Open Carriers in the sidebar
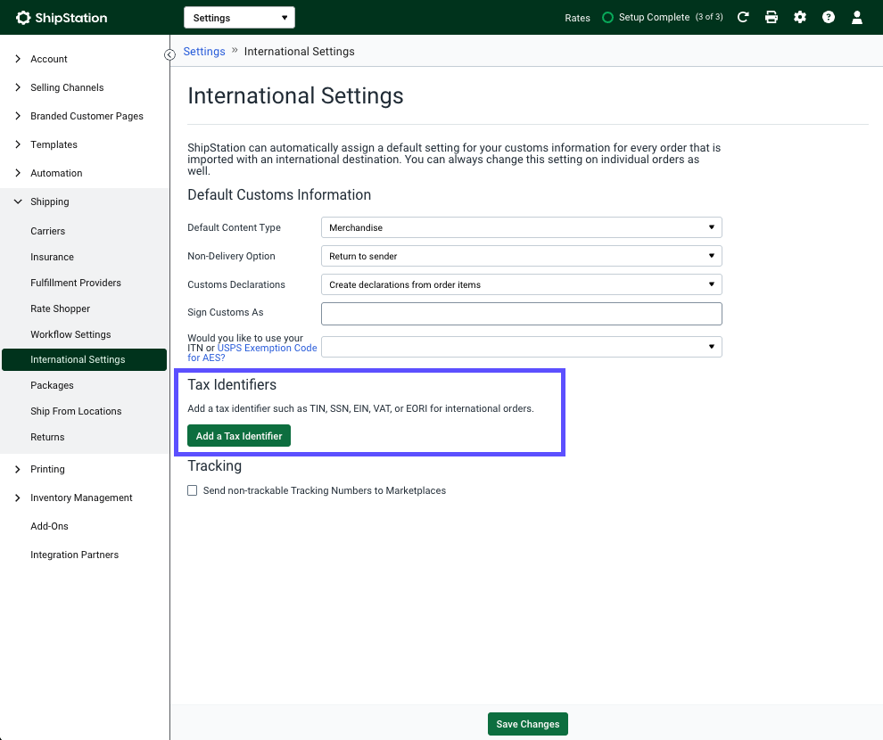The image size is (883, 740). click(x=48, y=231)
